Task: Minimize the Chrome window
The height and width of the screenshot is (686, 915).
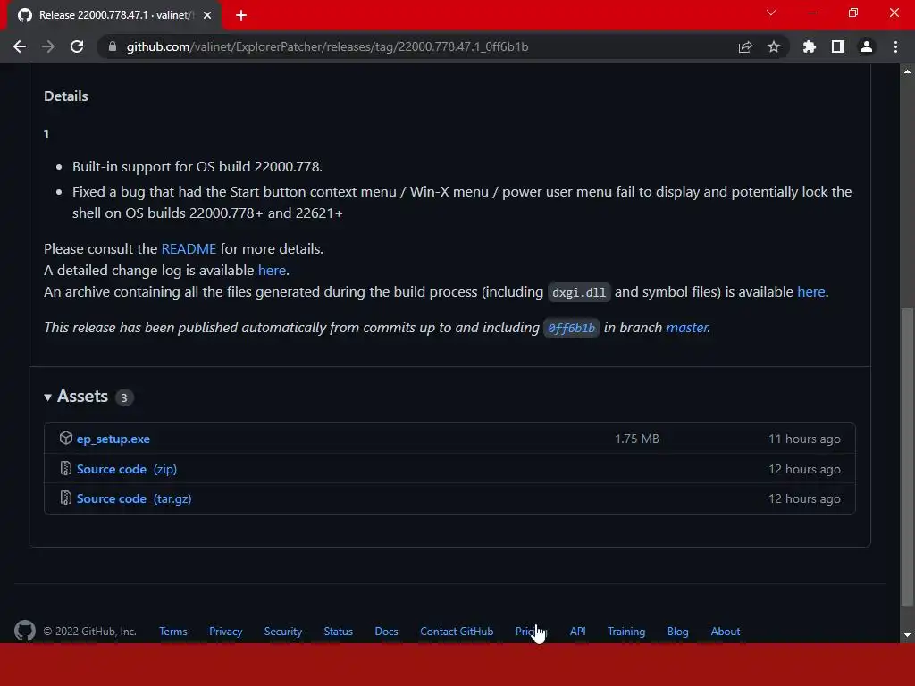Action: [811, 13]
